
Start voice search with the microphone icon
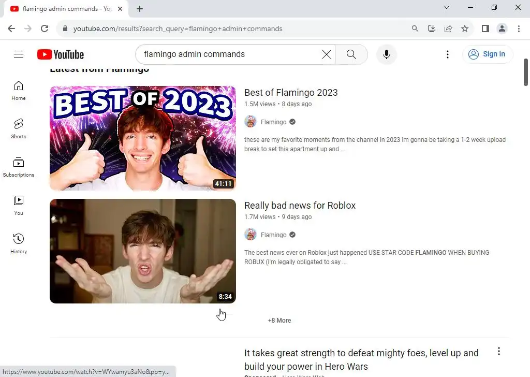tap(386, 54)
